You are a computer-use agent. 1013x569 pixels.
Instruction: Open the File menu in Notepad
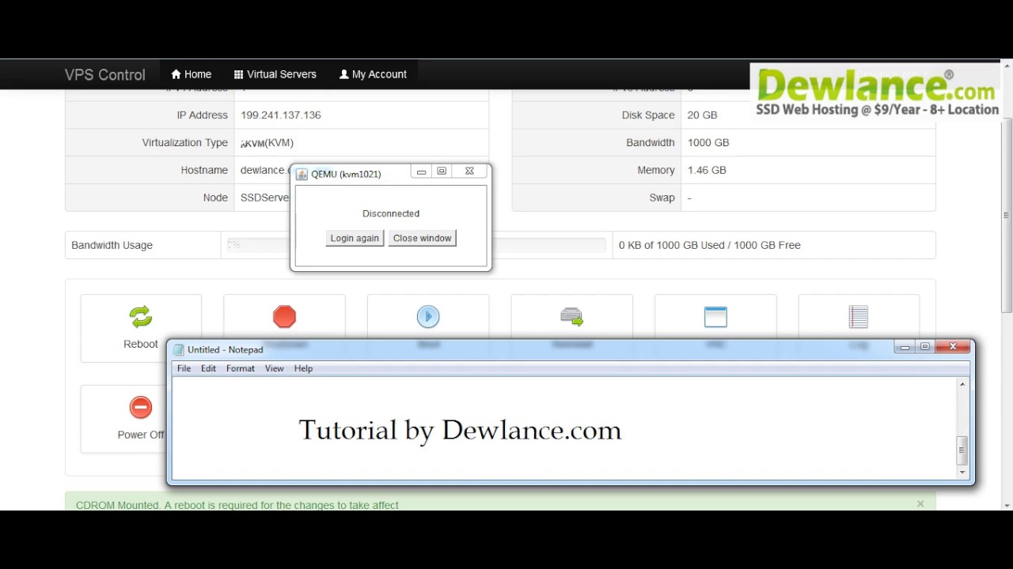(x=184, y=368)
